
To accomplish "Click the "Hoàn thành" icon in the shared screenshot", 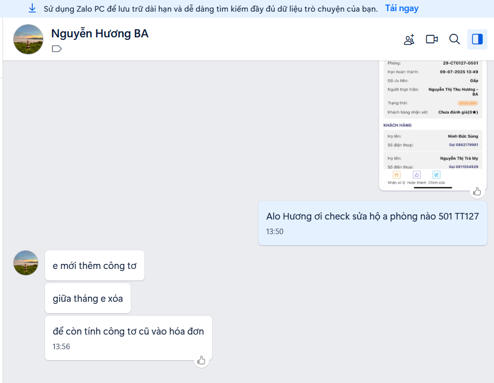I will tap(417, 175).
